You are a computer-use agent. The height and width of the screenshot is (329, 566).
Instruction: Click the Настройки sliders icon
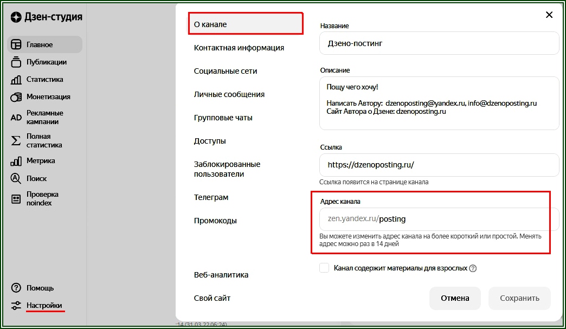point(16,305)
